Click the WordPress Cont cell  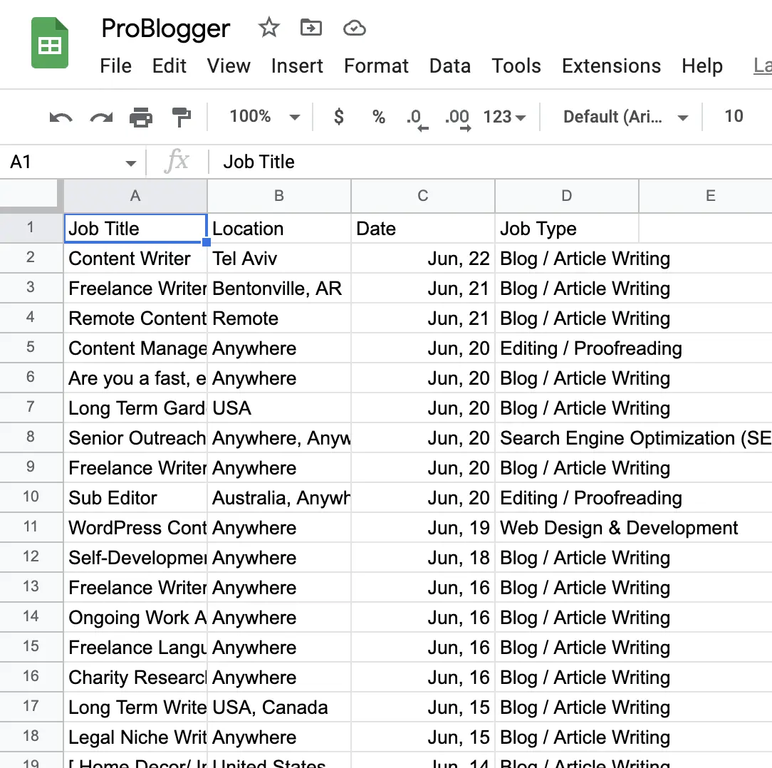coord(135,528)
